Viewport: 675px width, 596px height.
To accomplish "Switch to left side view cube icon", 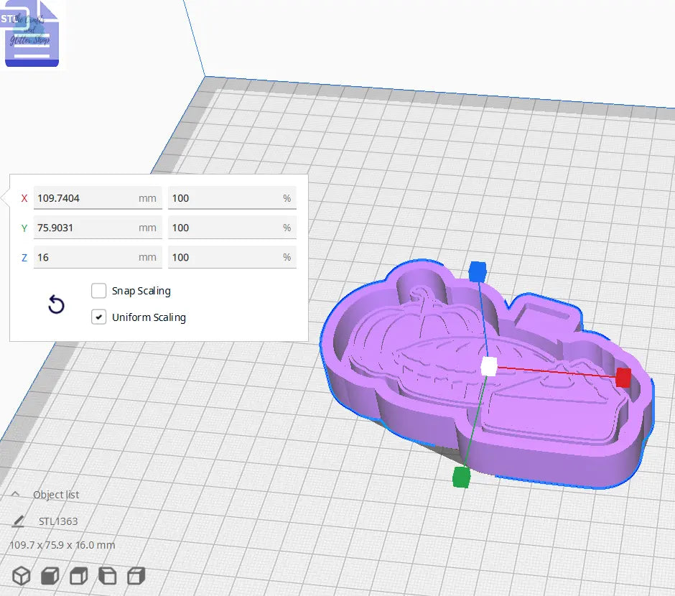I will (x=107, y=575).
